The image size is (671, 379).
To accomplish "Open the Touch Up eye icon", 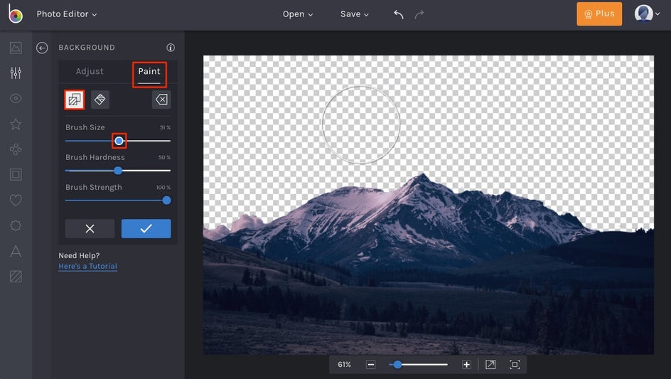I will (16, 99).
